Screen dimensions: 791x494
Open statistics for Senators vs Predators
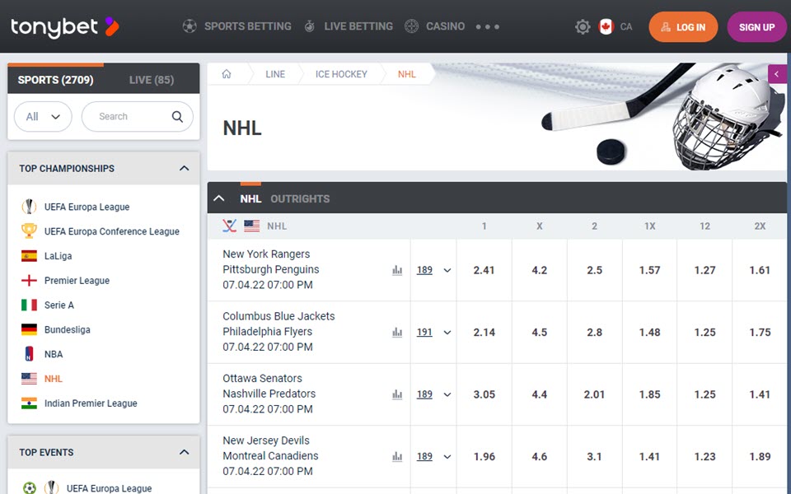point(397,394)
